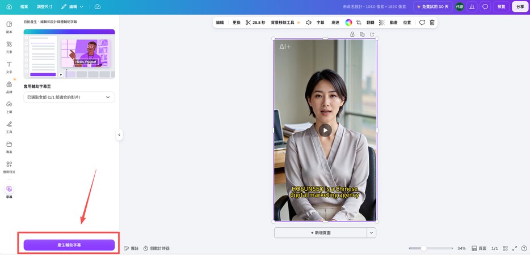
Task: Check the cloud save status icon
Action: (x=98, y=7)
